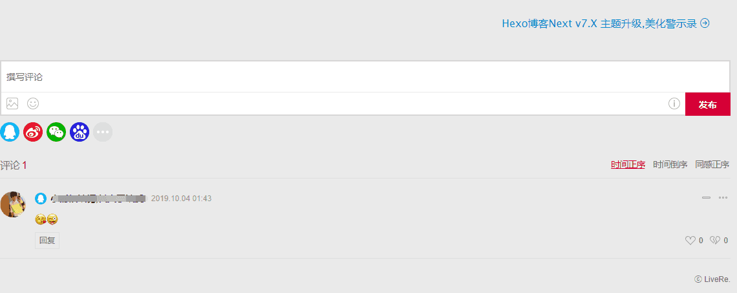Click the commenter's avatar thumbnail

pyautogui.click(x=12, y=204)
